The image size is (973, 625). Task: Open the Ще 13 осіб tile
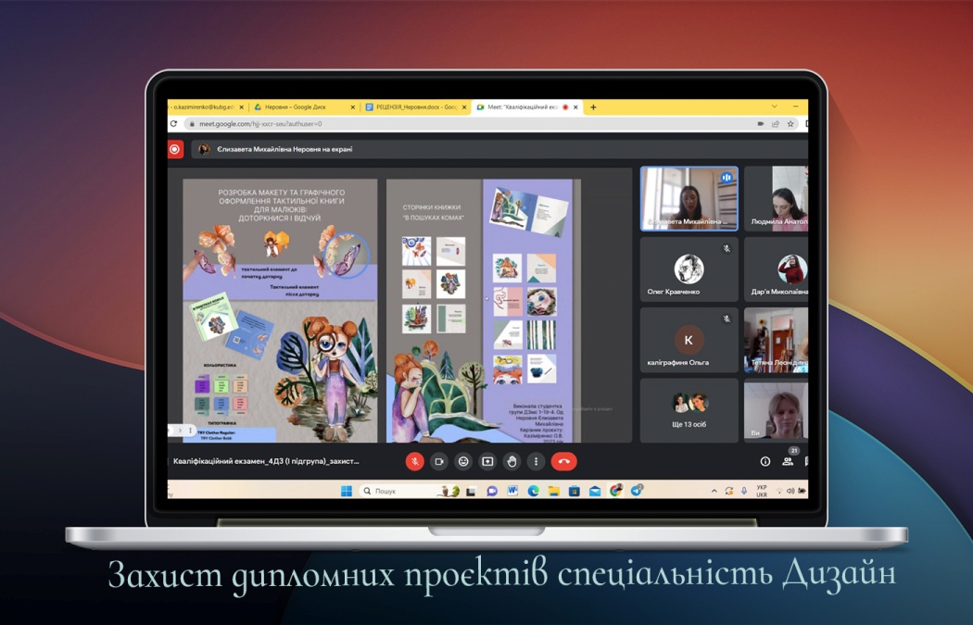(689, 411)
